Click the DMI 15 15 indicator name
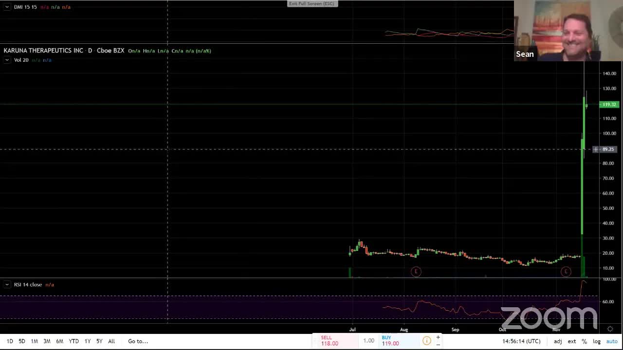 click(25, 7)
